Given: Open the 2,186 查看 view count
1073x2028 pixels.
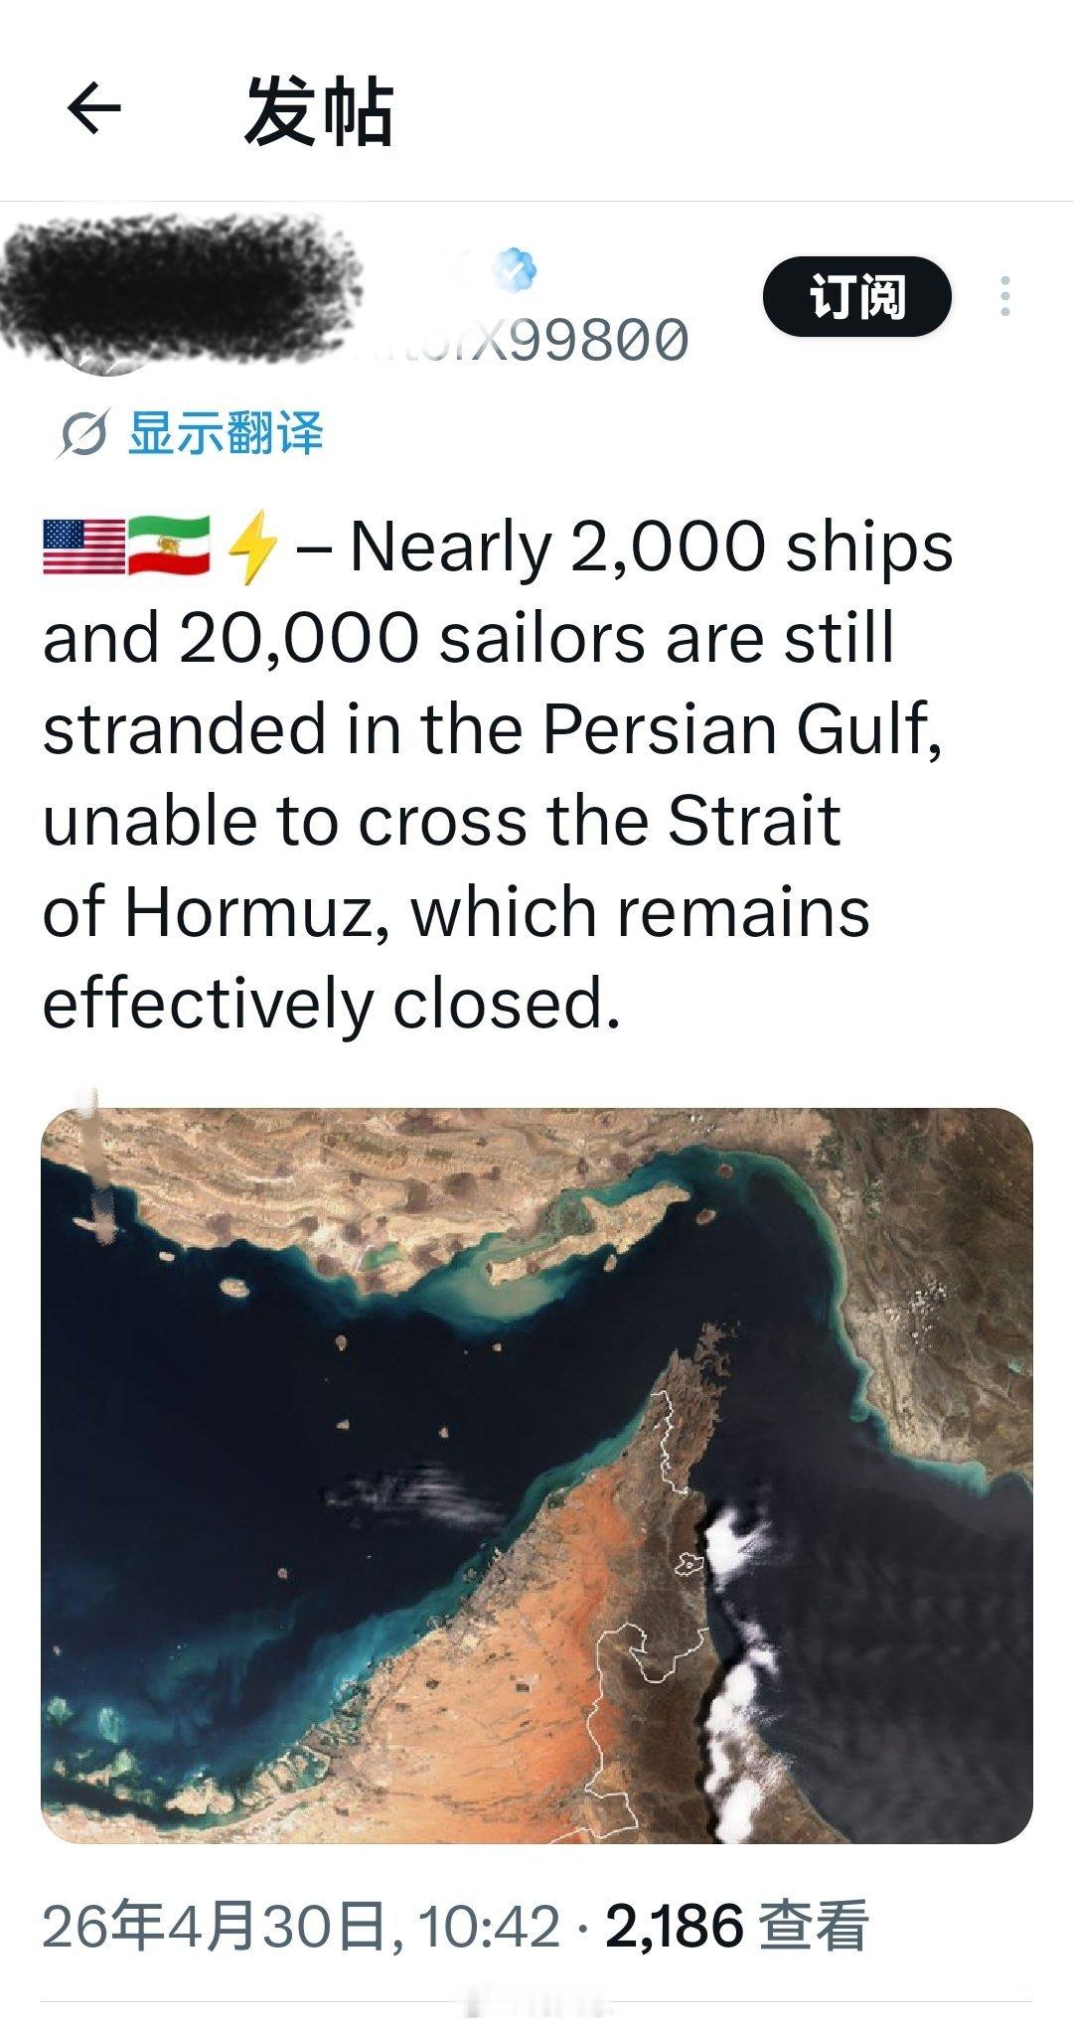Looking at the screenshot, I should point(736,1926).
